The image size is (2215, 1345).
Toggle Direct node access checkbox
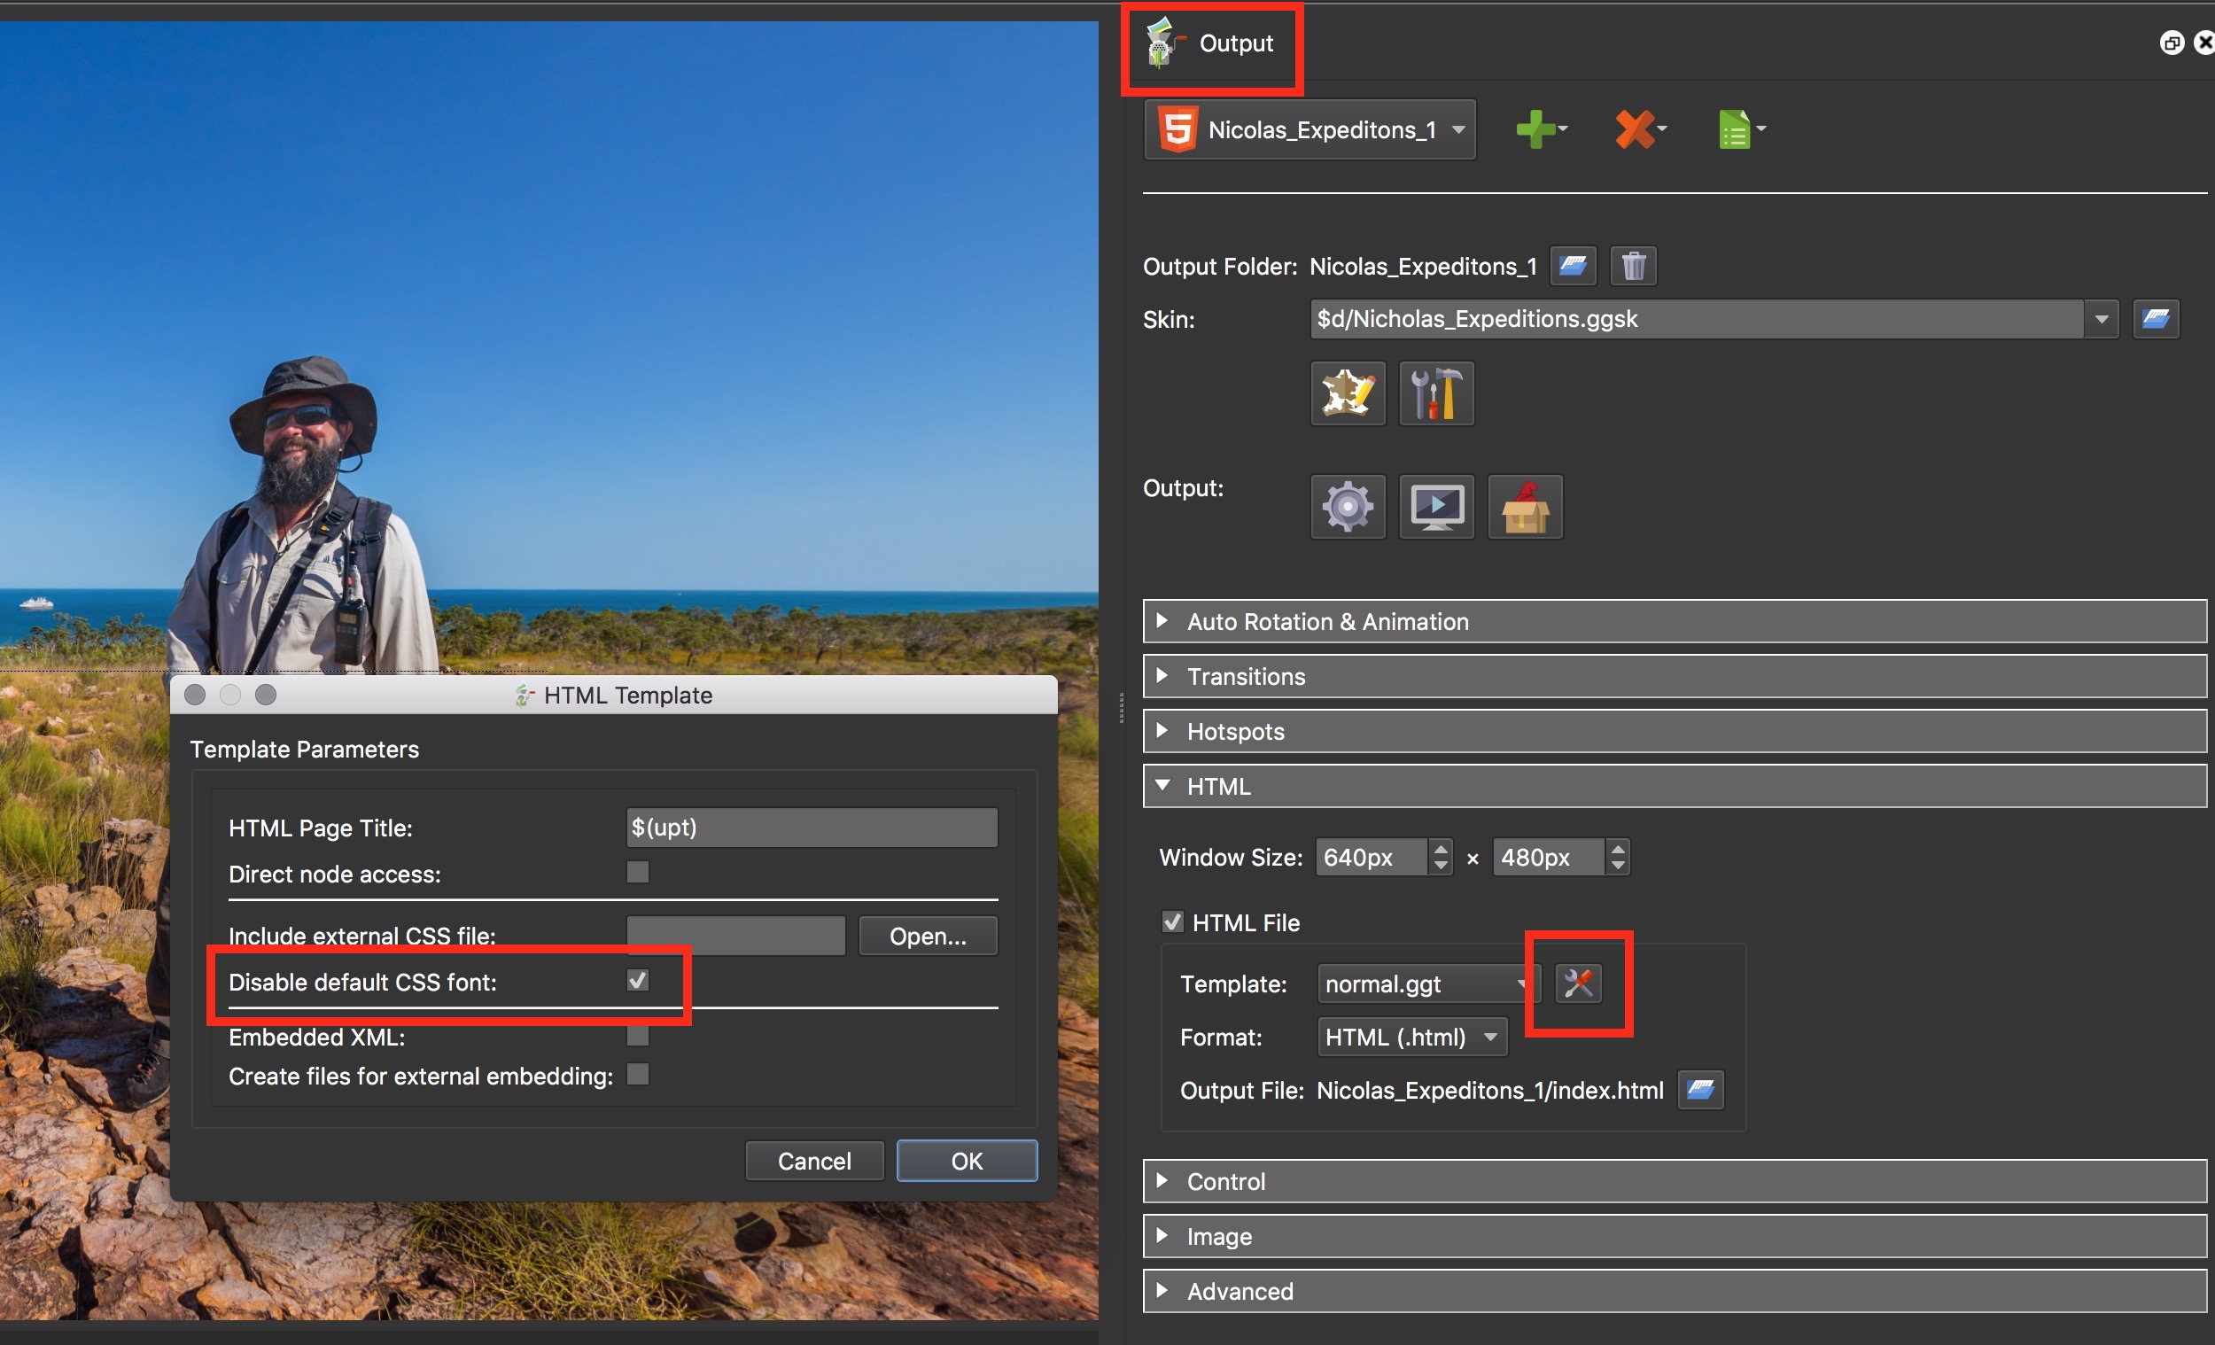click(637, 872)
